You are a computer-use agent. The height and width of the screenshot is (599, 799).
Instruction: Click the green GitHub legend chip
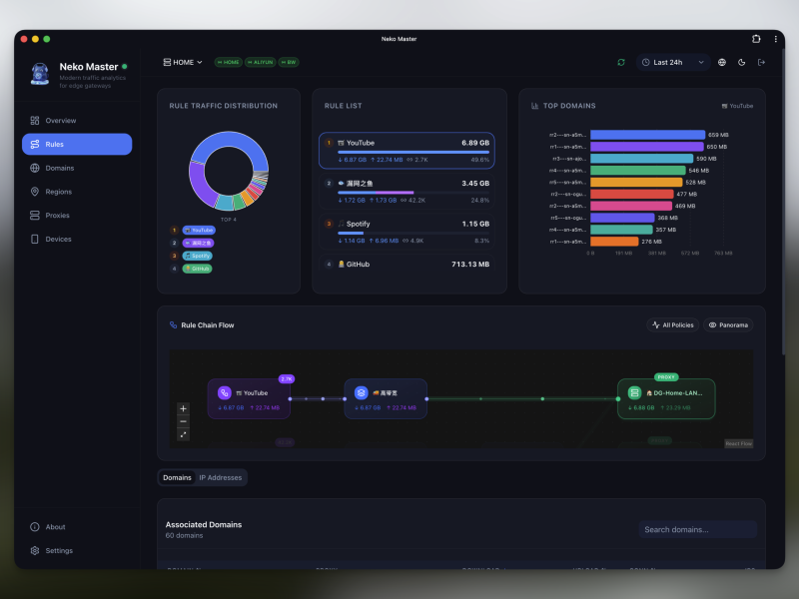pyautogui.click(x=197, y=269)
